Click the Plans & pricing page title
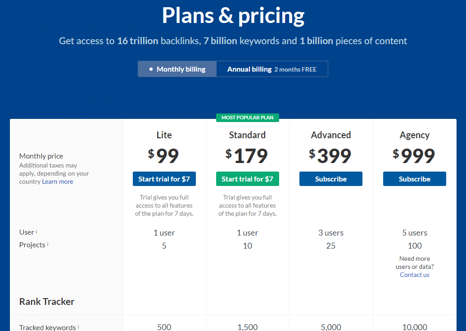This screenshot has height=331, width=466. tap(233, 16)
